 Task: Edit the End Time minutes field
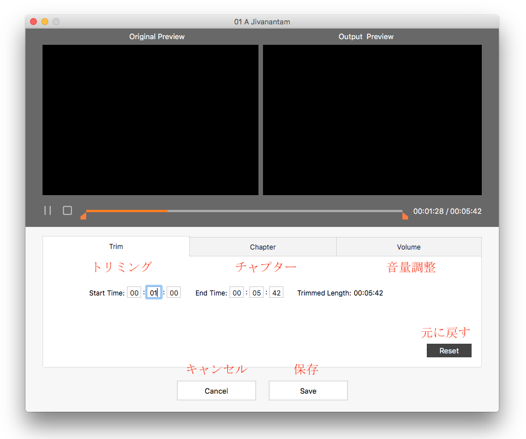pos(256,293)
